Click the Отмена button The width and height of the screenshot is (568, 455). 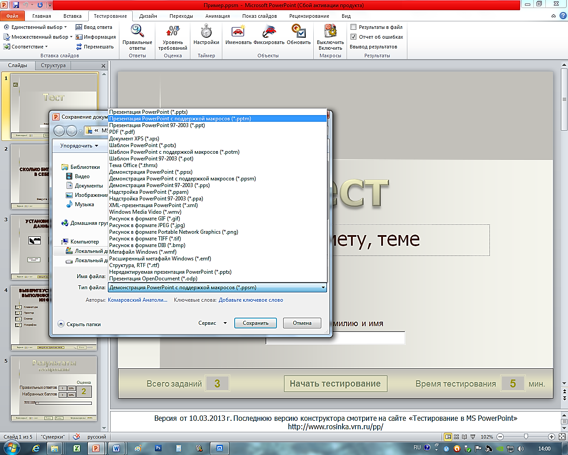(302, 323)
